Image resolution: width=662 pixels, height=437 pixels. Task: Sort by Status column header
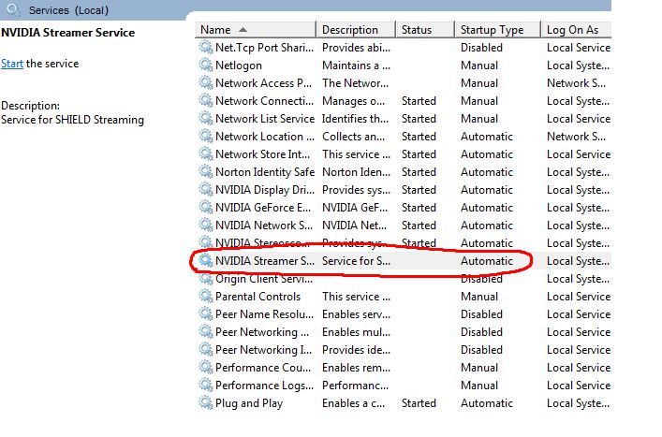coord(425,30)
